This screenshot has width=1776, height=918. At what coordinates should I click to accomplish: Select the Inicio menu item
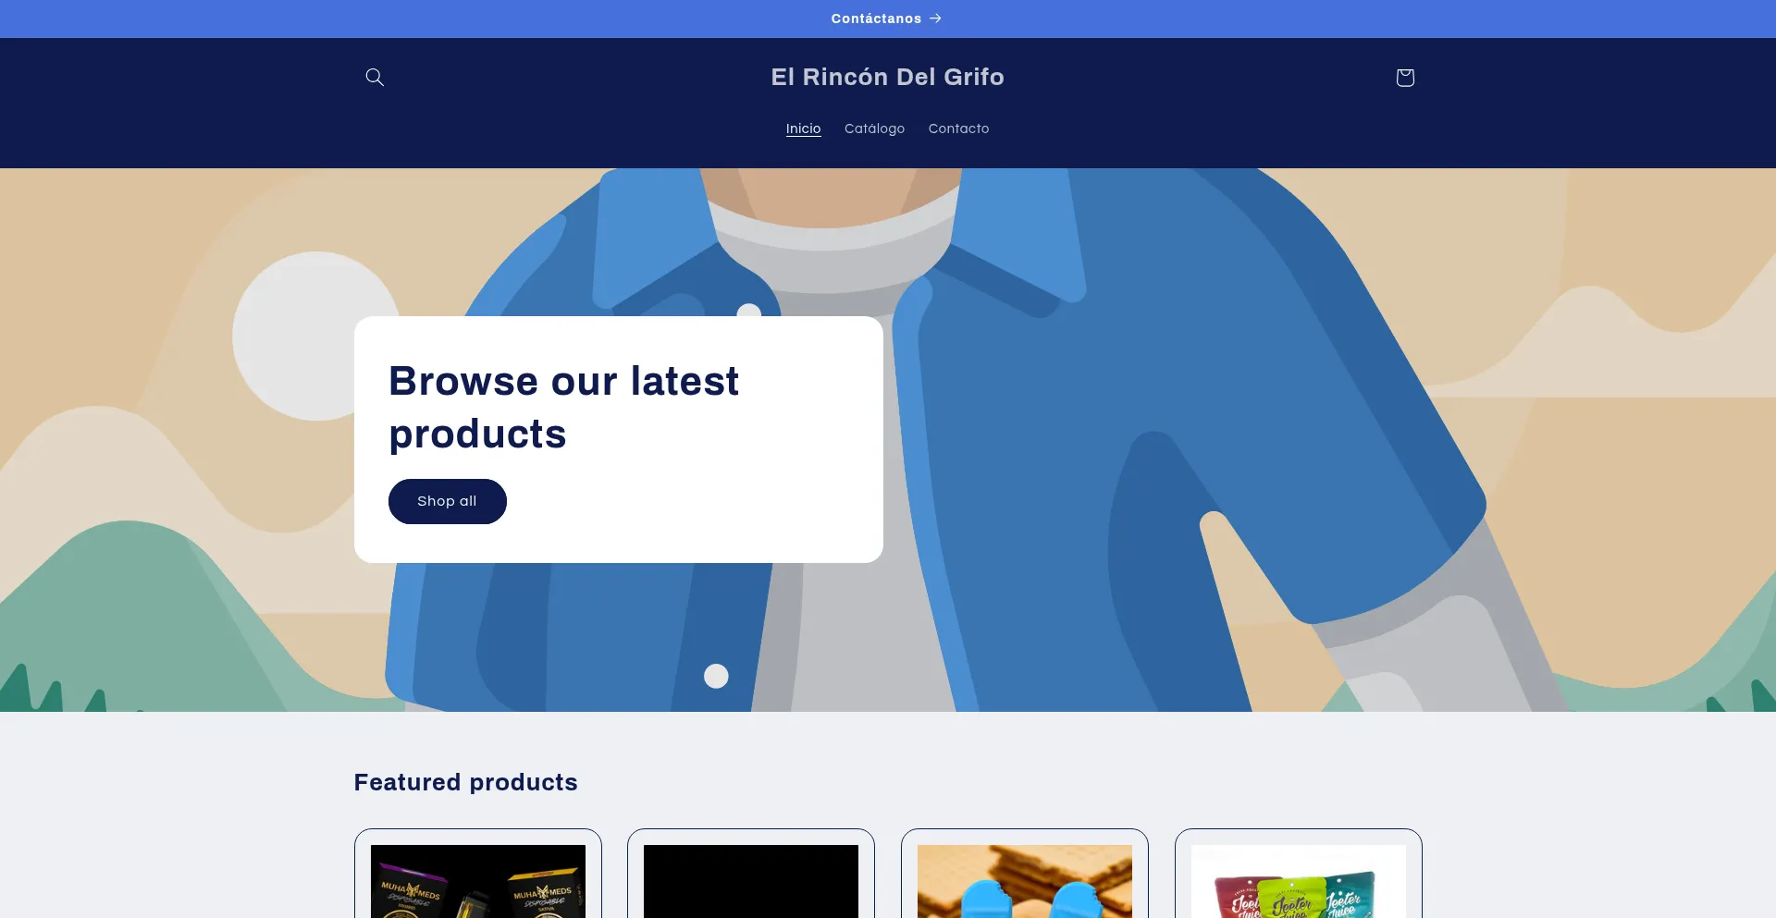tap(803, 129)
